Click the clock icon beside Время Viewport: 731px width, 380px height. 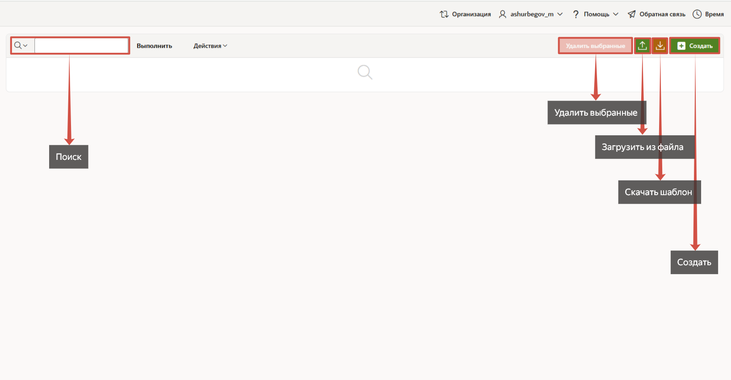coord(697,14)
